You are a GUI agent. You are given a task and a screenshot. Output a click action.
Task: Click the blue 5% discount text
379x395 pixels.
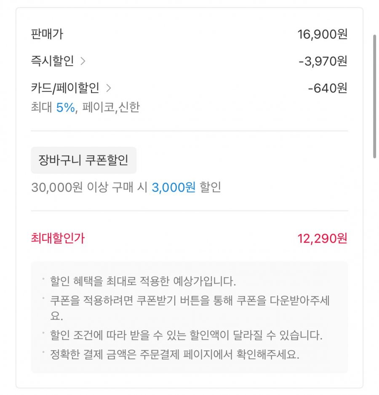click(65, 107)
